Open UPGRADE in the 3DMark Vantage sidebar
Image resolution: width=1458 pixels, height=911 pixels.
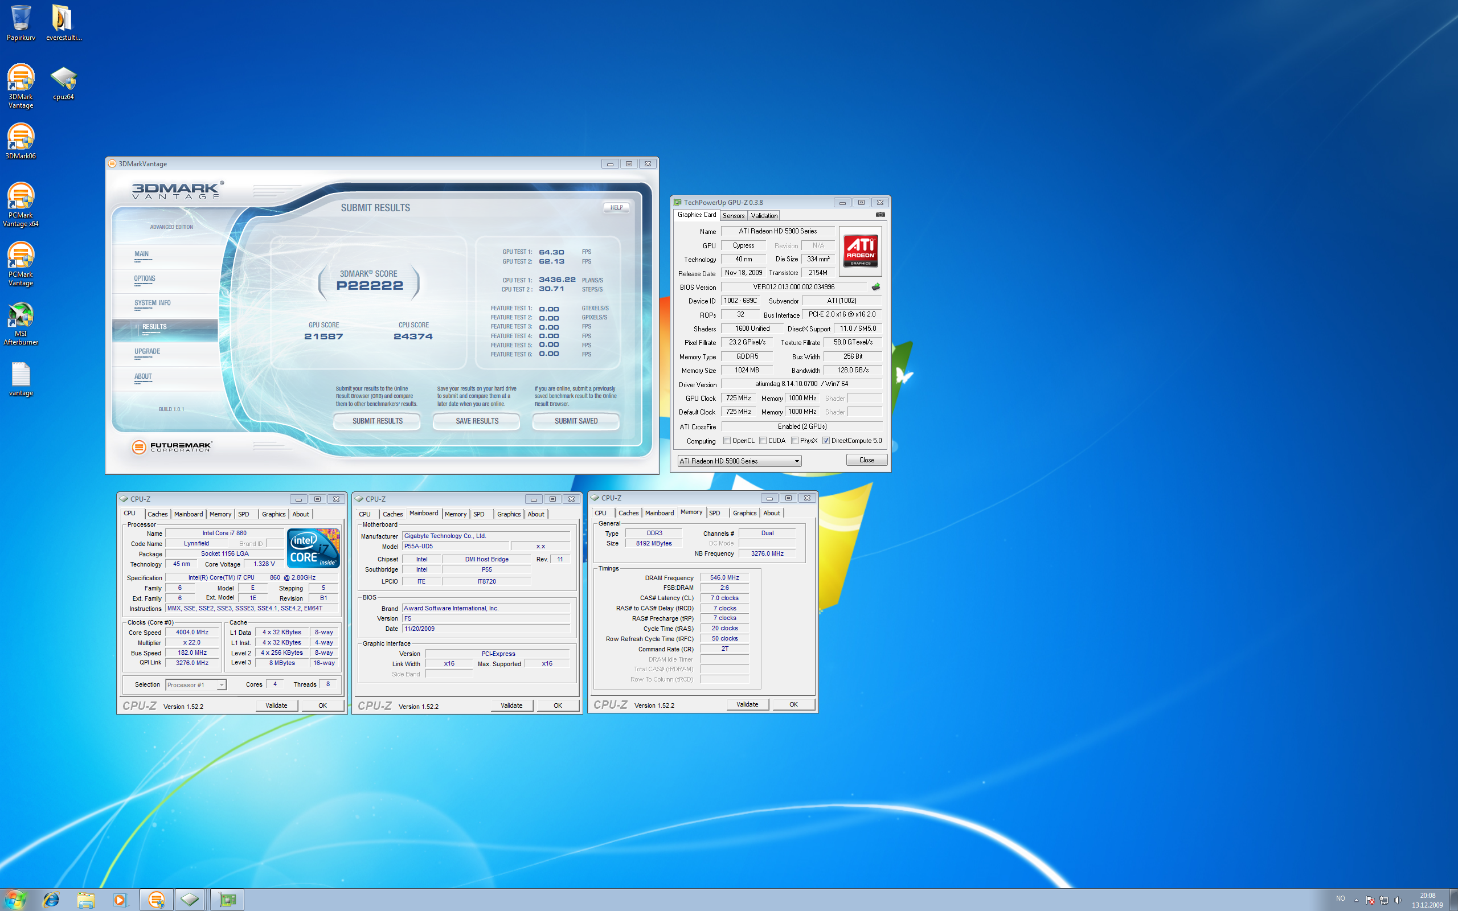point(147,351)
